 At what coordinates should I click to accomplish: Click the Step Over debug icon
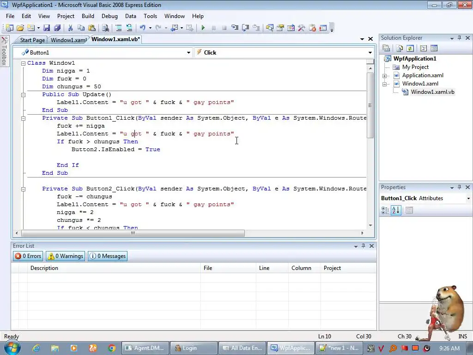246,28
